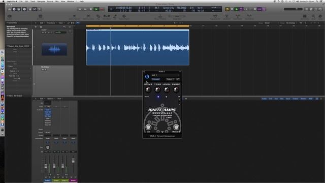
Task: Open the Editors scissors button
Action: [x=39, y=9]
